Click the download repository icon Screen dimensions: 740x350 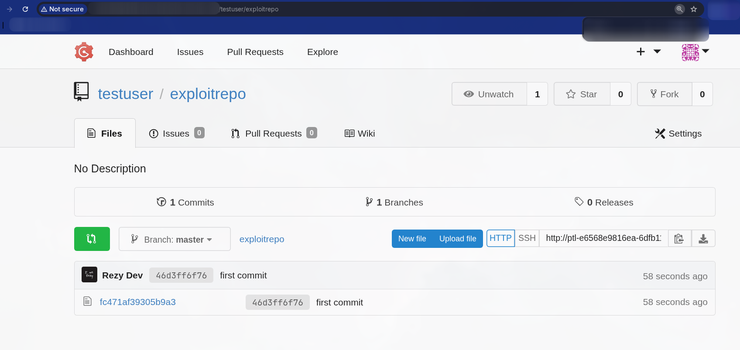pyautogui.click(x=703, y=239)
